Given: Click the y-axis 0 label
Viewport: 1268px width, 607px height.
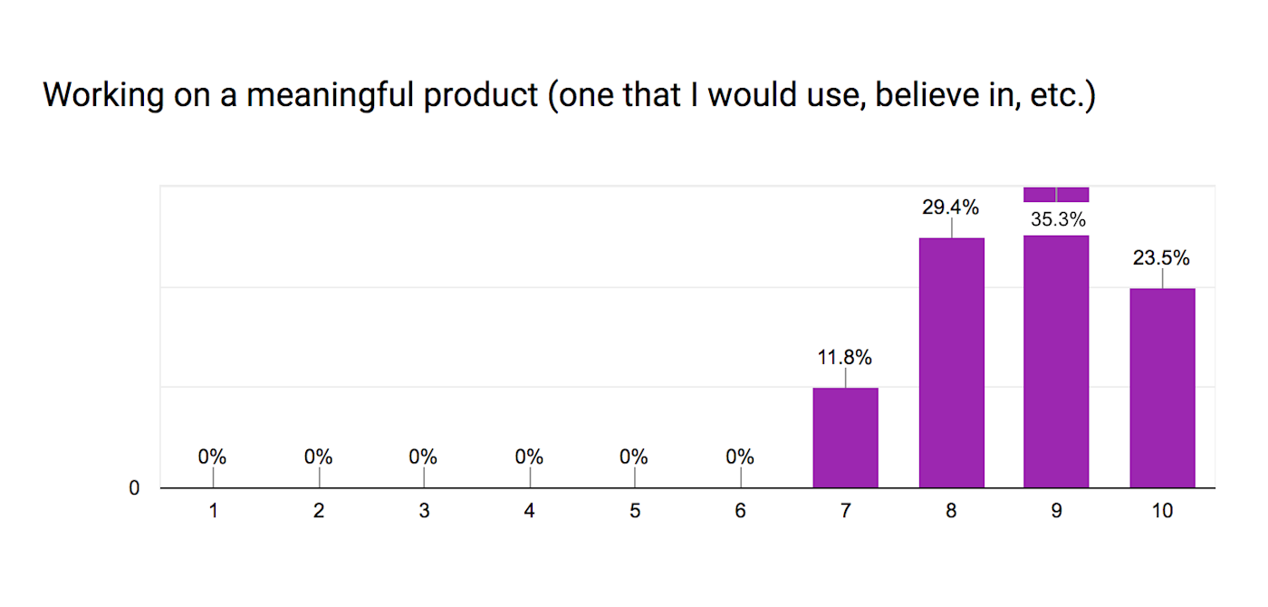Looking at the screenshot, I should (135, 488).
